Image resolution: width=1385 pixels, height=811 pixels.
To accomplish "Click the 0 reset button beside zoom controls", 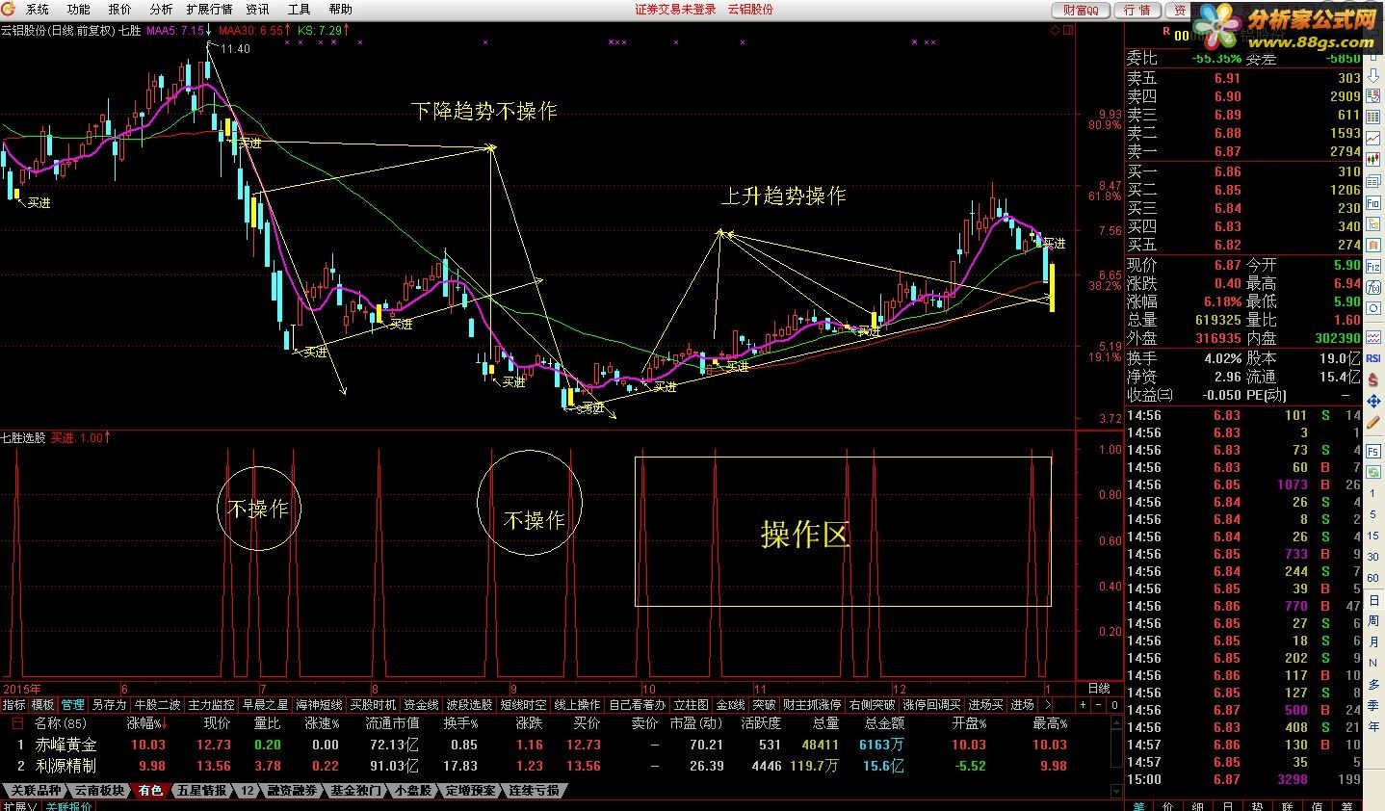I will click(1114, 705).
